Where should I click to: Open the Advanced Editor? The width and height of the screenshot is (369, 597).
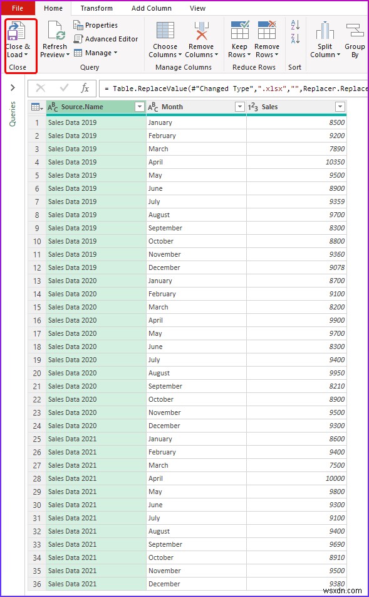107,39
